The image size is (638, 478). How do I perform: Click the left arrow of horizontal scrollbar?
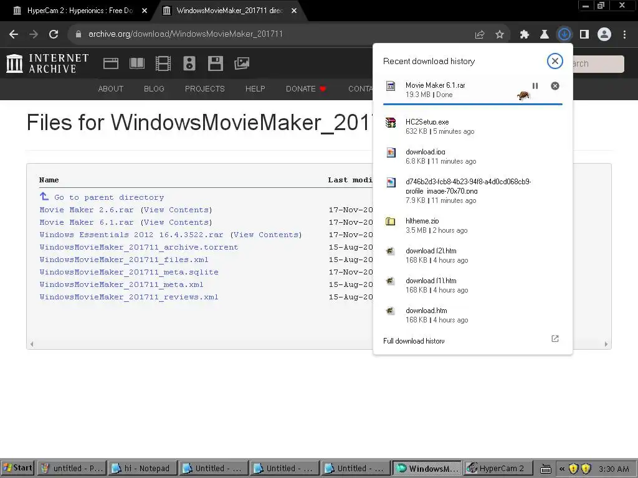pos(32,344)
